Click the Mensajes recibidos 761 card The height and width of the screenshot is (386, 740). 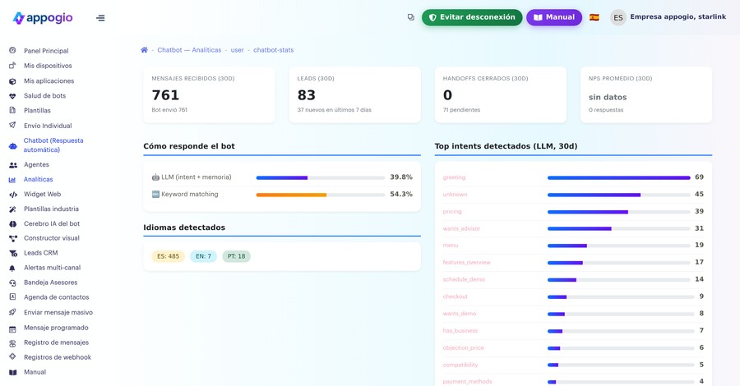click(209, 94)
